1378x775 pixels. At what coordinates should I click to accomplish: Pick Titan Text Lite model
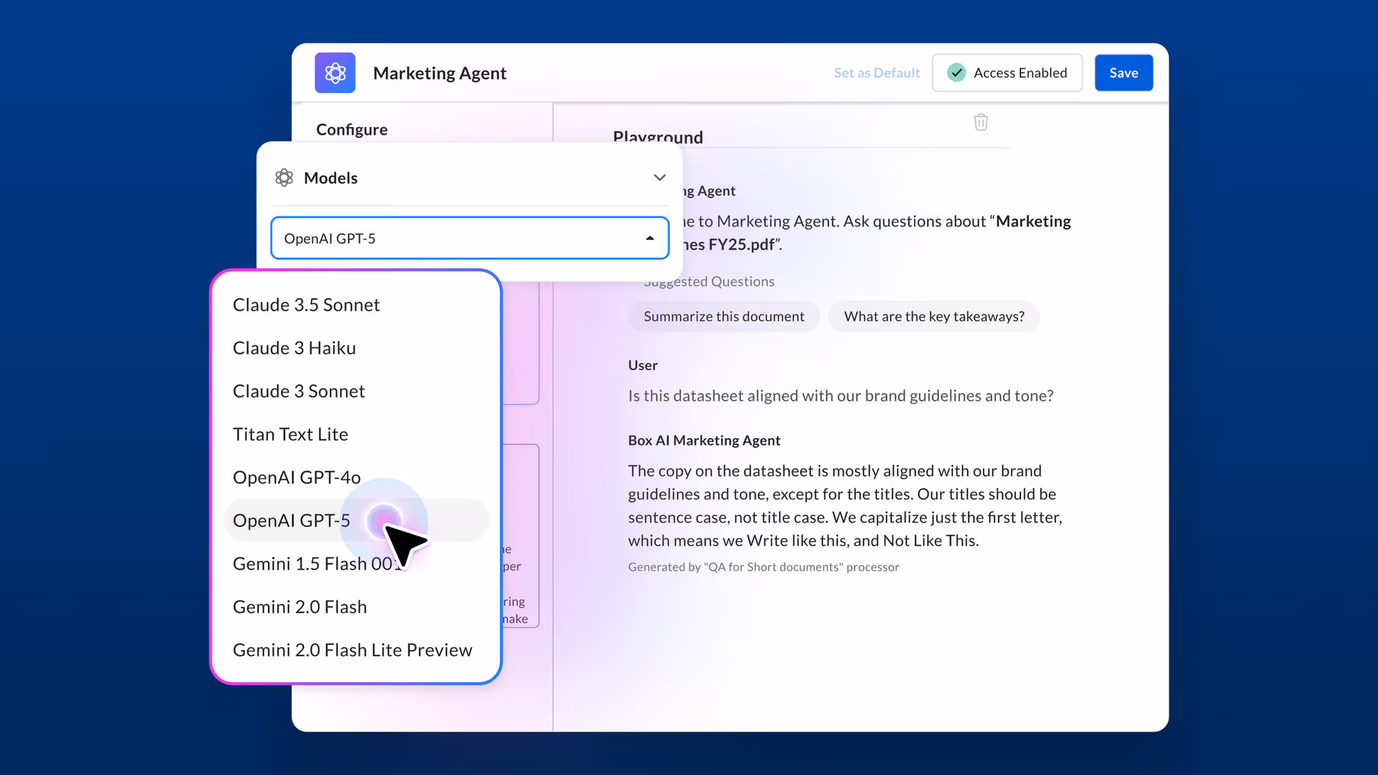(290, 435)
